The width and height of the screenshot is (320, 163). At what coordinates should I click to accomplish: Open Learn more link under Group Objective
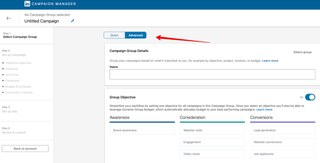pos(264,109)
